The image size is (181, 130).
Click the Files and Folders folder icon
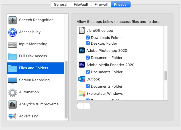13,68
